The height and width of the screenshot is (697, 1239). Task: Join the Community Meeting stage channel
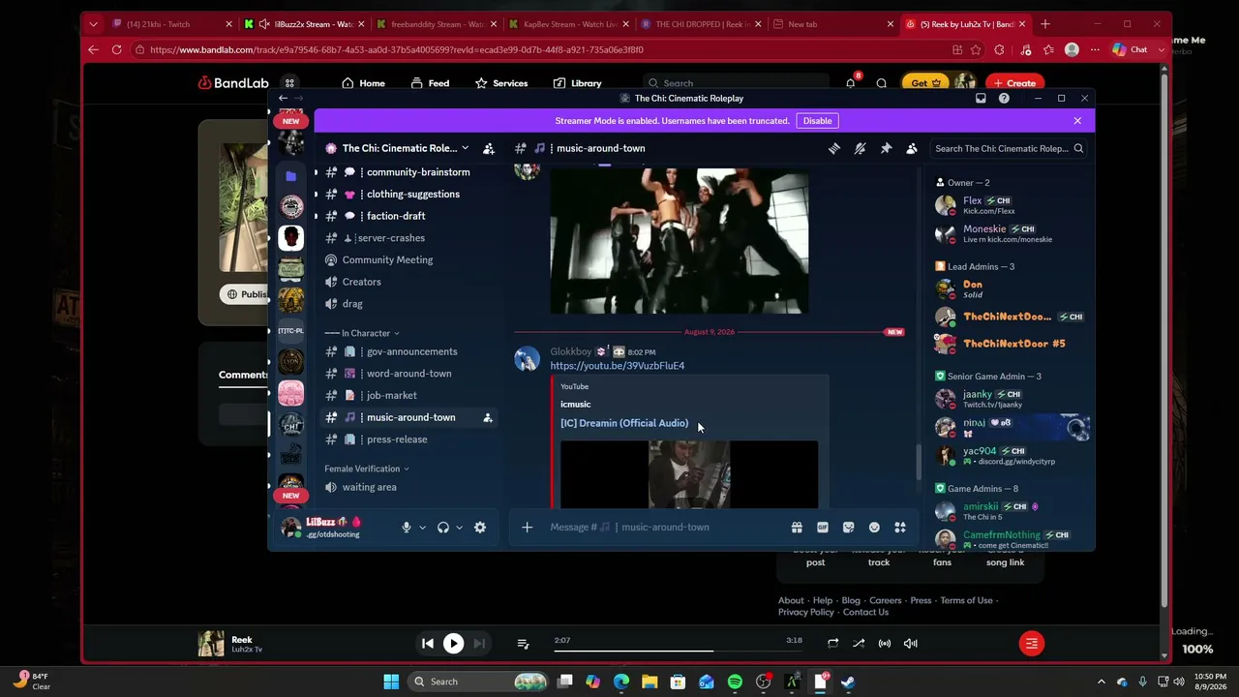(408, 259)
